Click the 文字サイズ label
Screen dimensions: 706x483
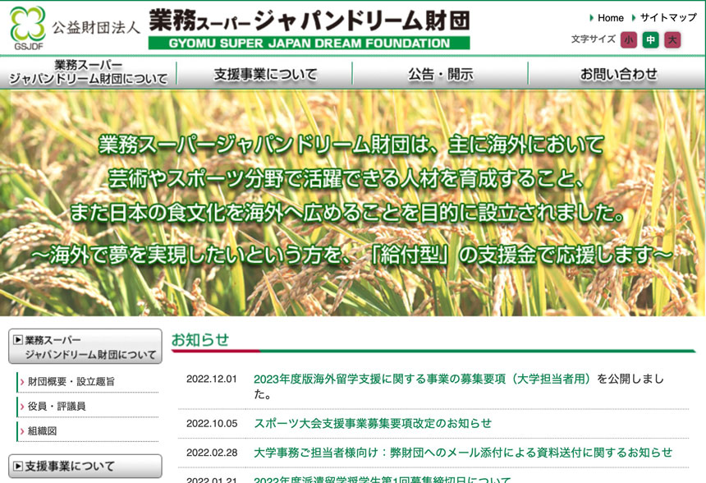[x=593, y=39]
